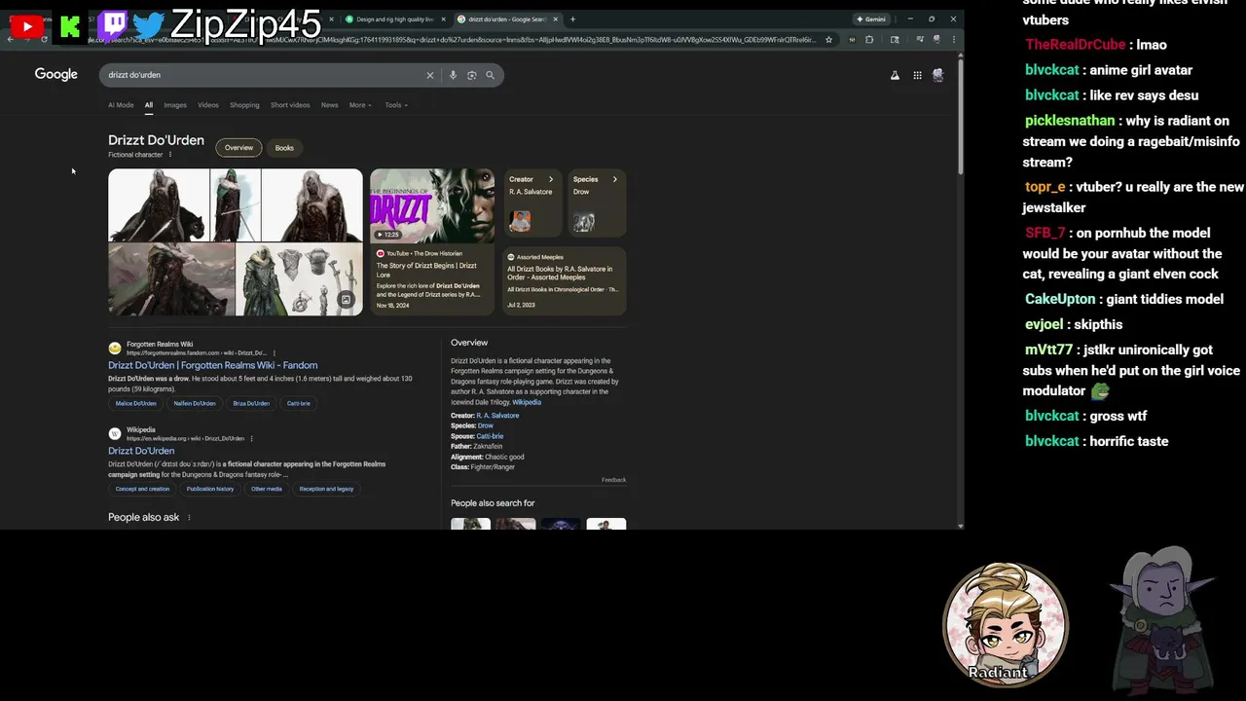View all images via gallery icon

point(346,300)
